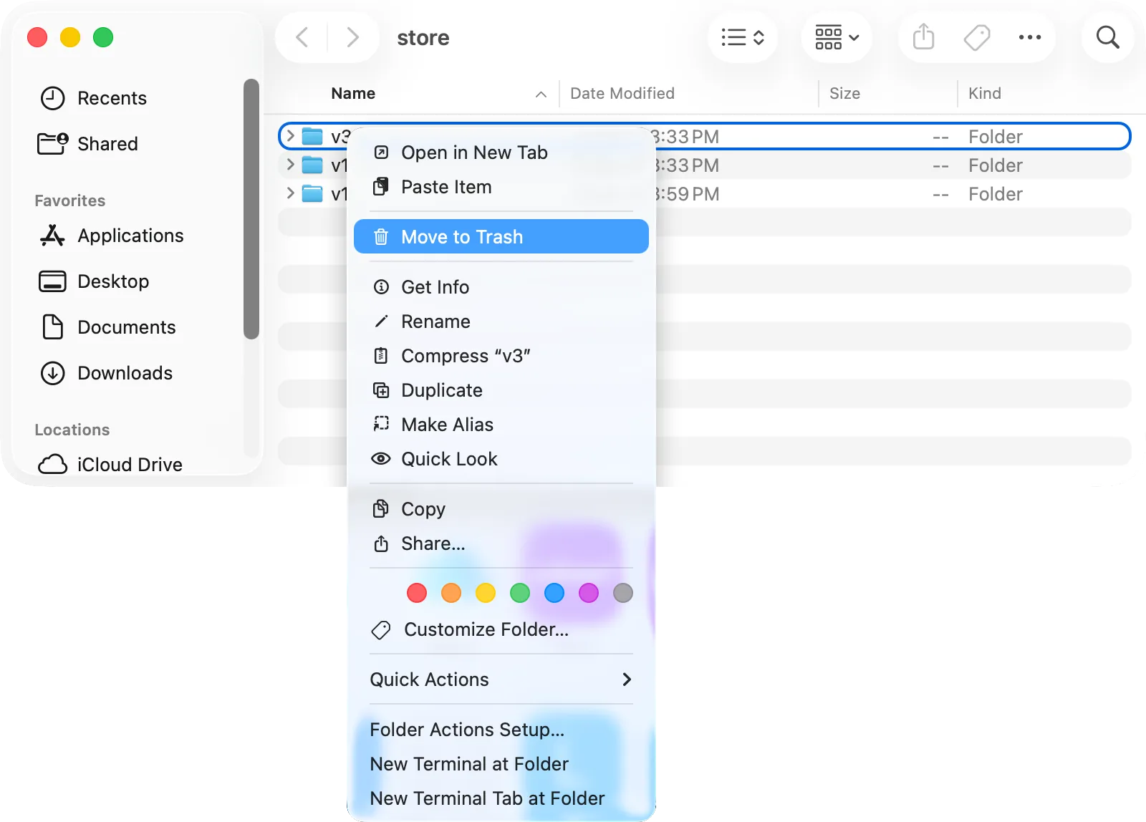This screenshot has height=822, width=1146.
Task: Select Share… in the context menu
Action: (x=501, y=543)
